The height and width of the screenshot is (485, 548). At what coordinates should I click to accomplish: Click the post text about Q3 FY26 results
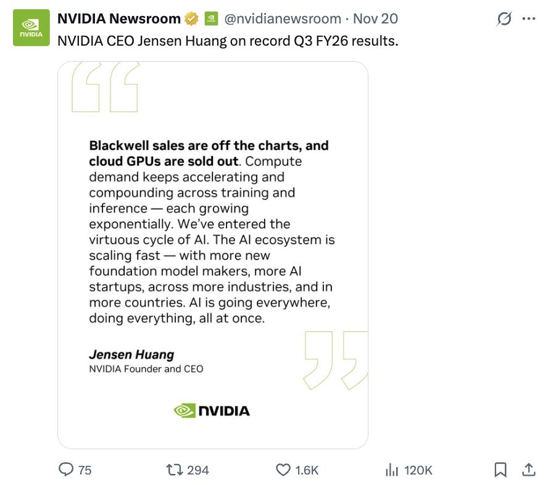[227, 41]
